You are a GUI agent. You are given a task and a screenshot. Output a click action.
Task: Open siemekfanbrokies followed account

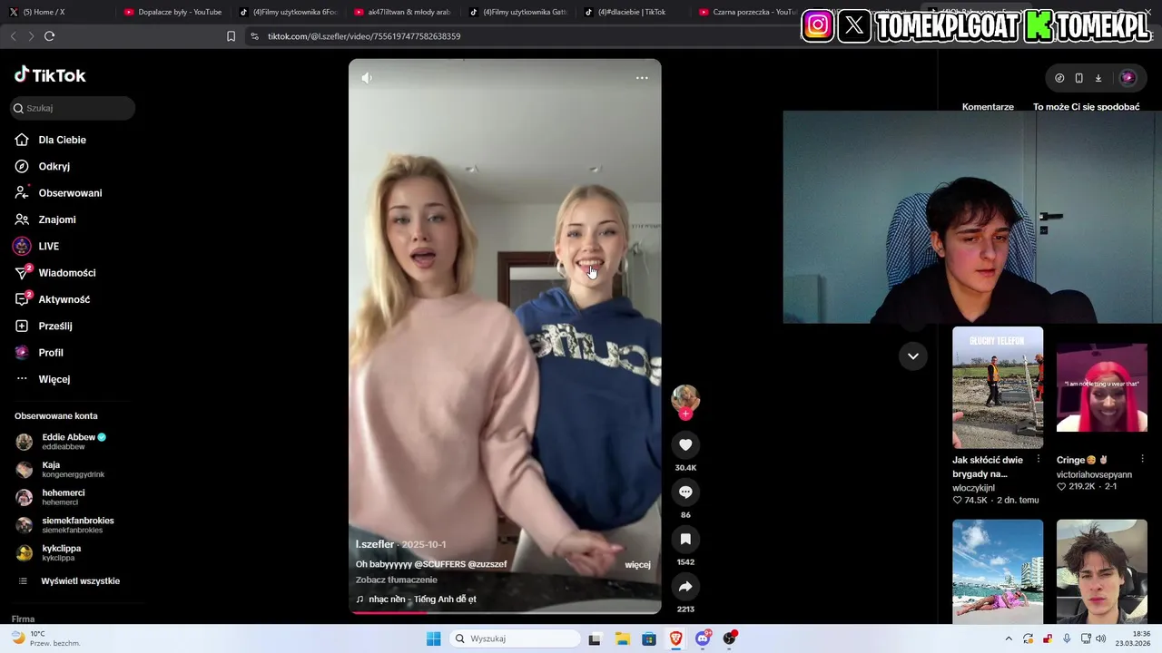tap(64, 525)
